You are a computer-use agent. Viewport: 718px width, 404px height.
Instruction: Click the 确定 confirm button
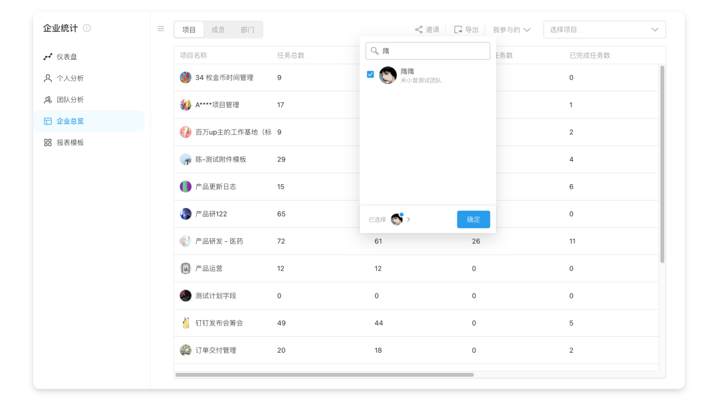(473, 219)
